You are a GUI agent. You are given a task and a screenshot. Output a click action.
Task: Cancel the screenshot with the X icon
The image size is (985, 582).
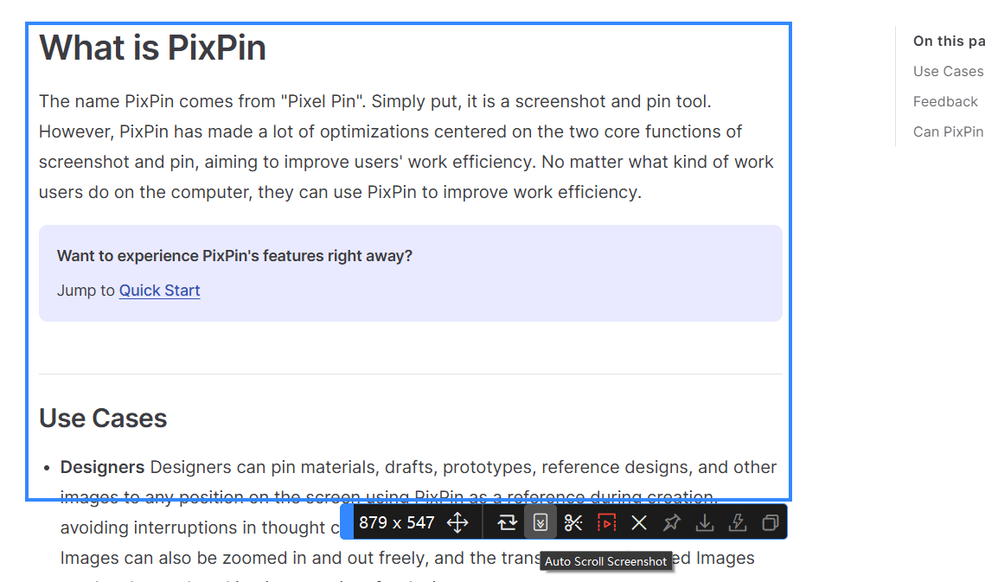click(x=639, y=522)
